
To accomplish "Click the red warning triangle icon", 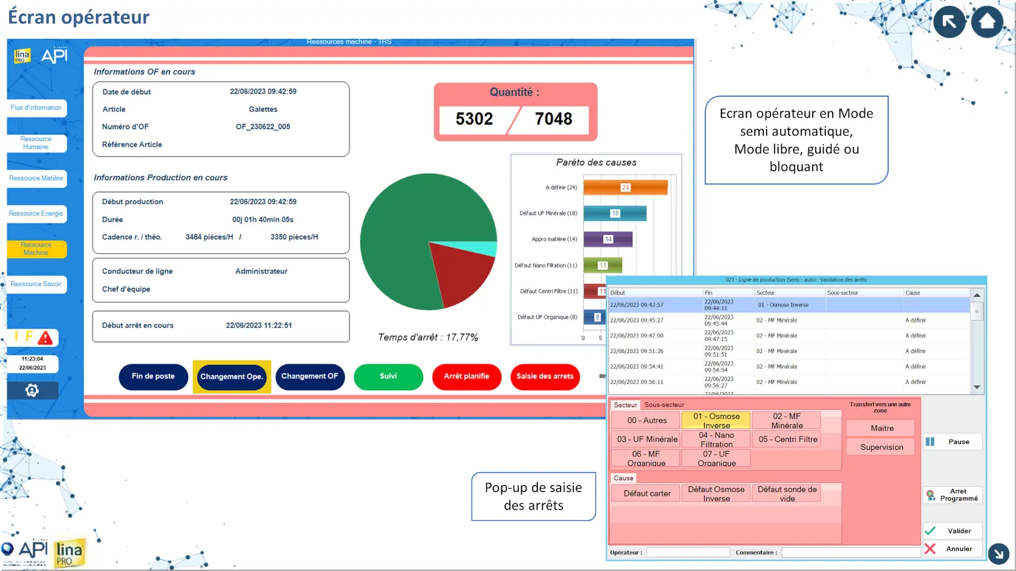I will (x=45, y=339).
